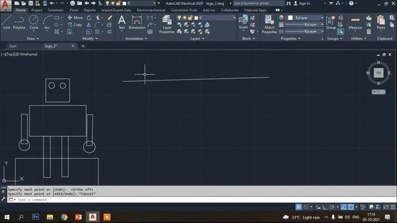Toggle snap mode in status bar
The image size is (397, 223).
pyautogui.click(x=306, y=207)
